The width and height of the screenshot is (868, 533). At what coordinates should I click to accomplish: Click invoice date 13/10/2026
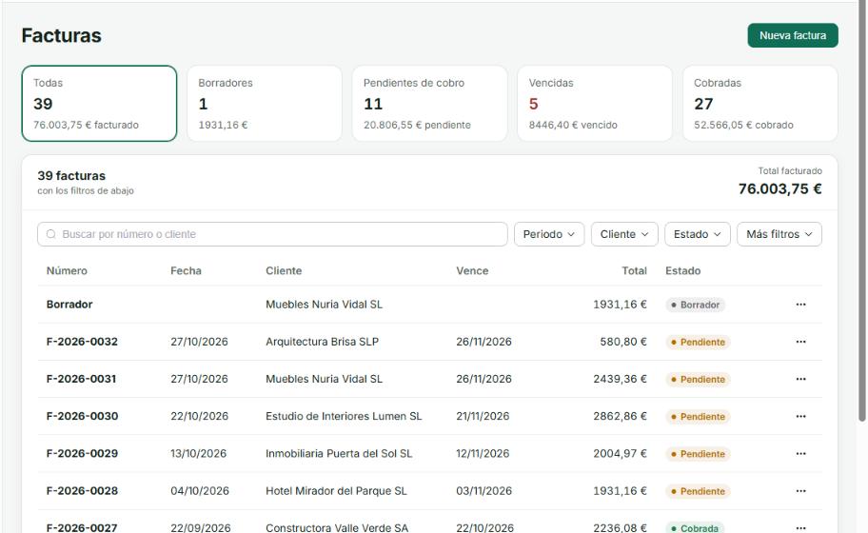point(198,453)
